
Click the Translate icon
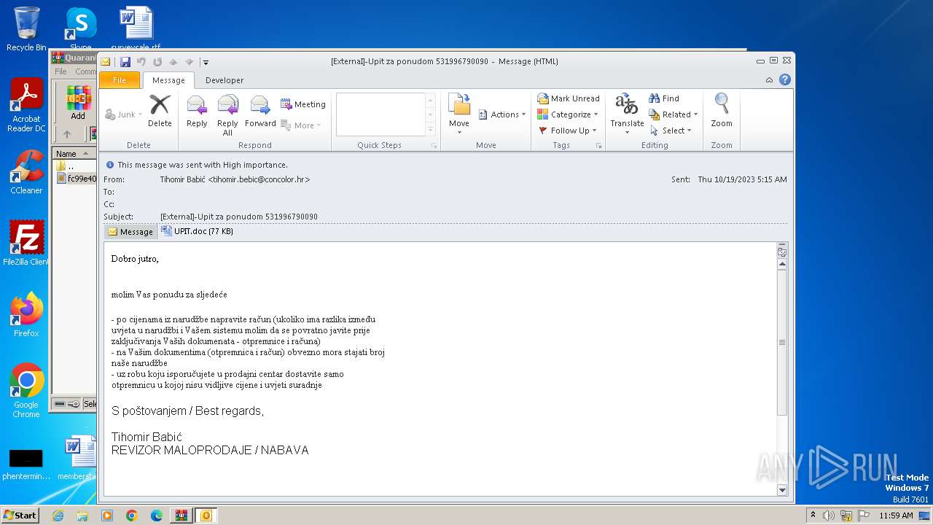pos(627,114)
